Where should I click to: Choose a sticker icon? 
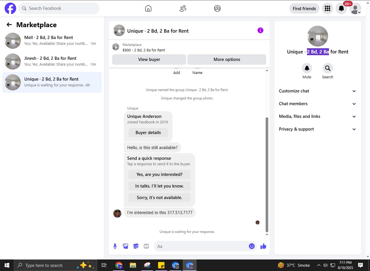[x=136, y=246]
